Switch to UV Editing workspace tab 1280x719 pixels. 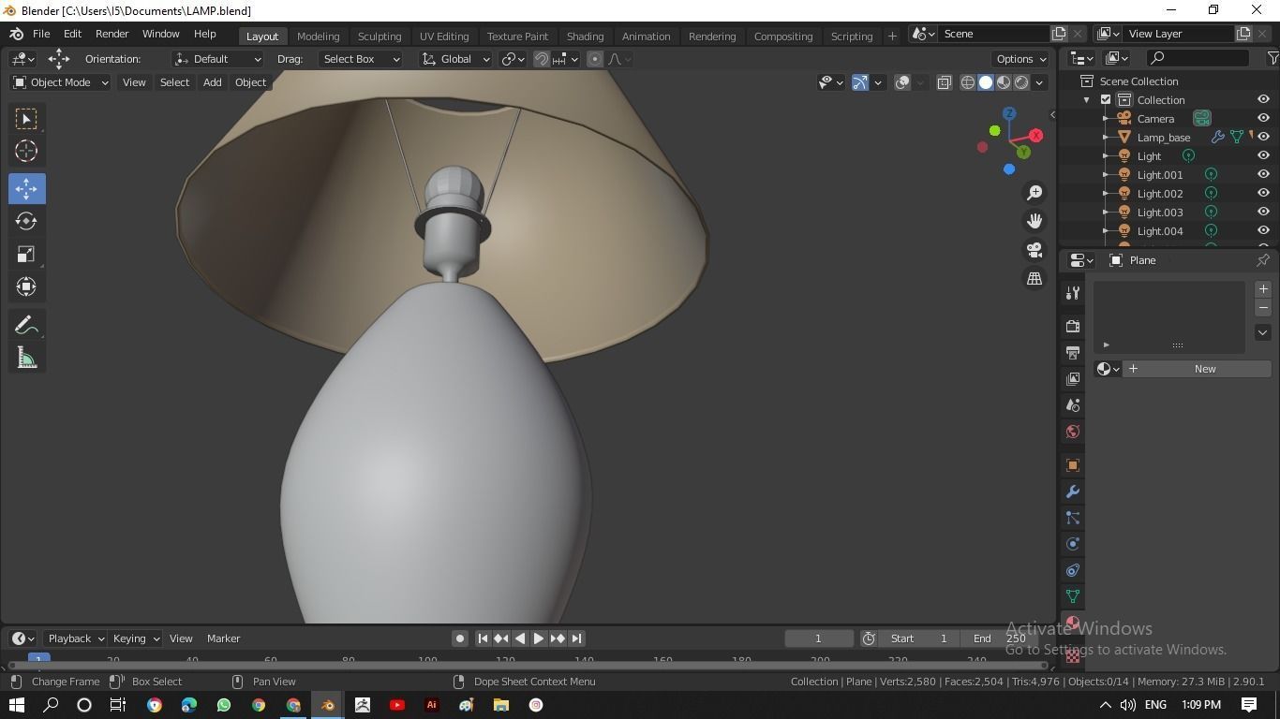pyautogui.click(x=444, y=36)
